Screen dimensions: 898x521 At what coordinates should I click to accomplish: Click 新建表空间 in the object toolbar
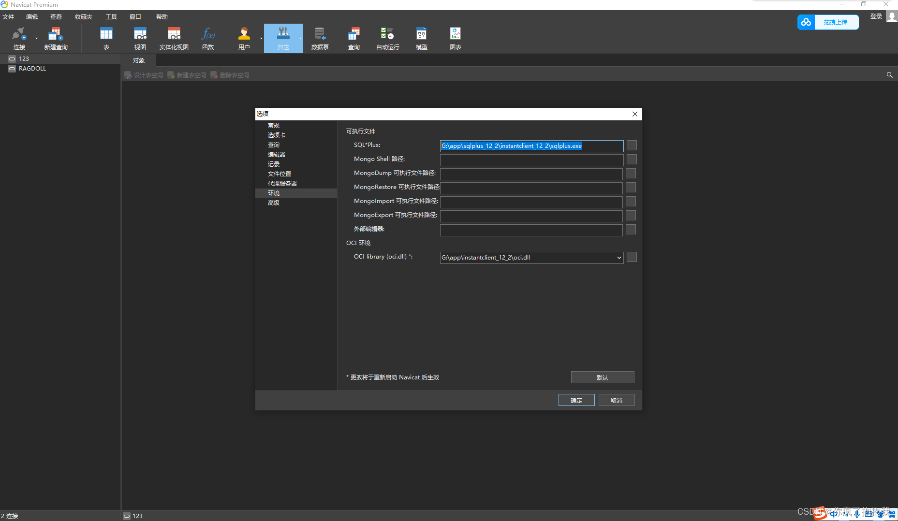187,75
